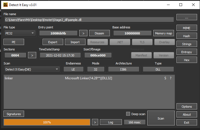Click the Overlay button

(164, 42)
